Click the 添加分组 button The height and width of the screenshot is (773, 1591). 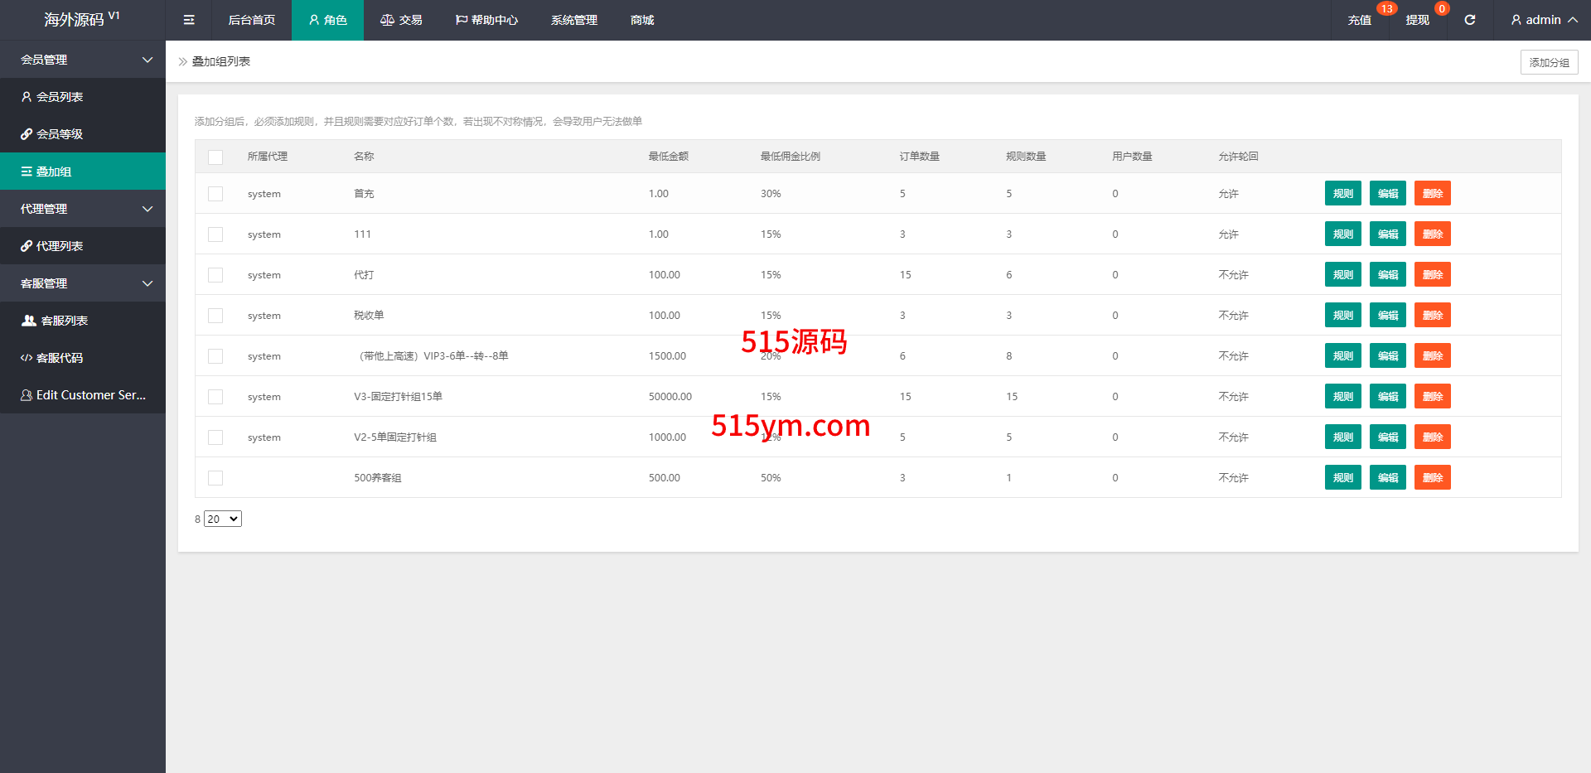pos(1549,62)
